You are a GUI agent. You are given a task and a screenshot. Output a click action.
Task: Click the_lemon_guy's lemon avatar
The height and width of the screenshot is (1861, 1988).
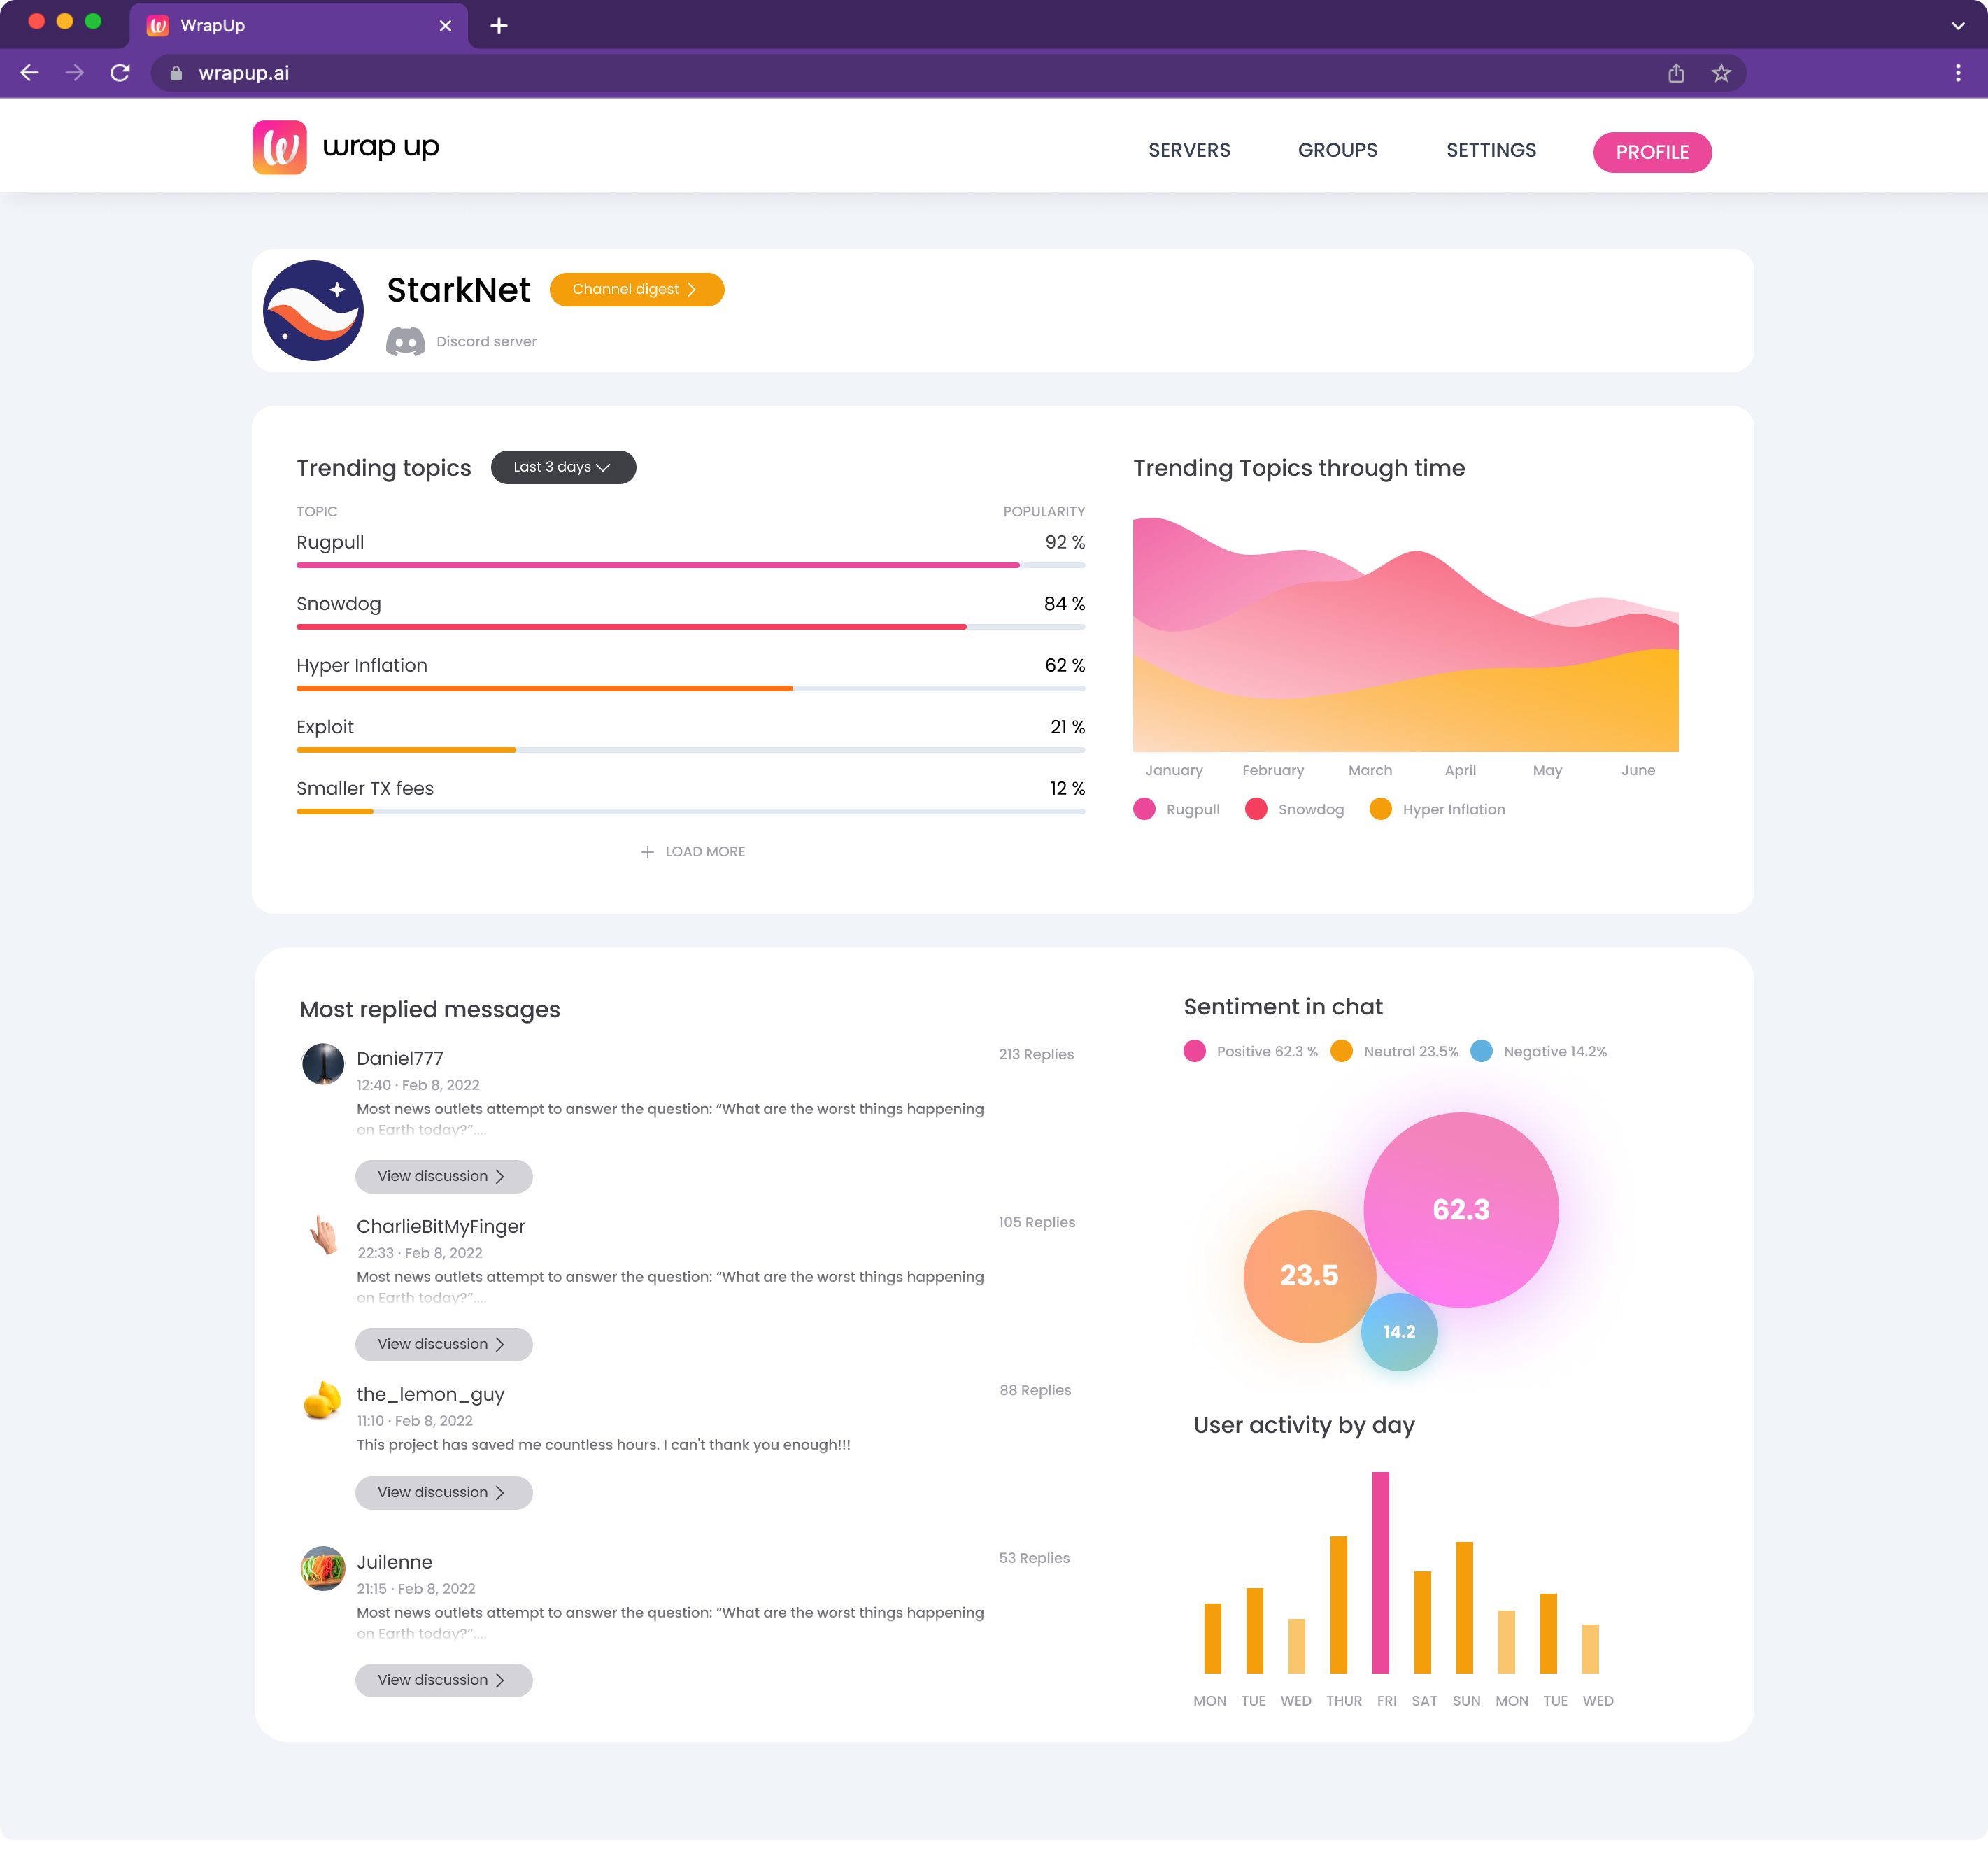pyautogui.click(x=322, y=1400)
